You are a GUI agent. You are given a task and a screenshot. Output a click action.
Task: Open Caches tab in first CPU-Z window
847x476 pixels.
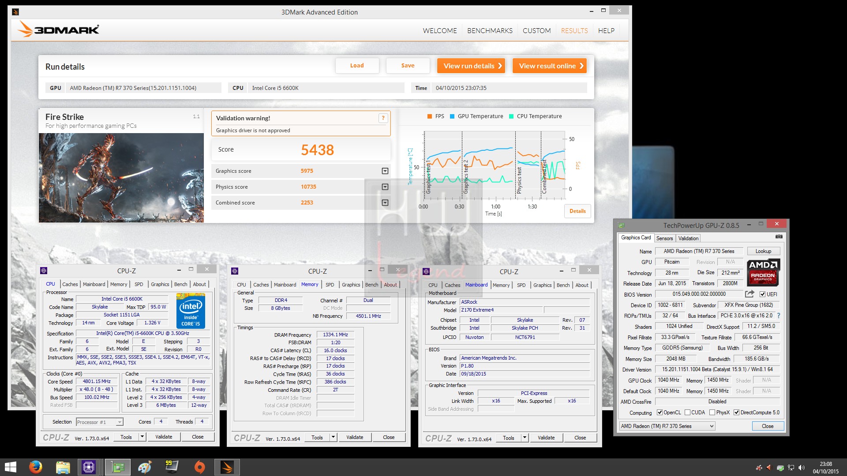[x=70, y=284]
